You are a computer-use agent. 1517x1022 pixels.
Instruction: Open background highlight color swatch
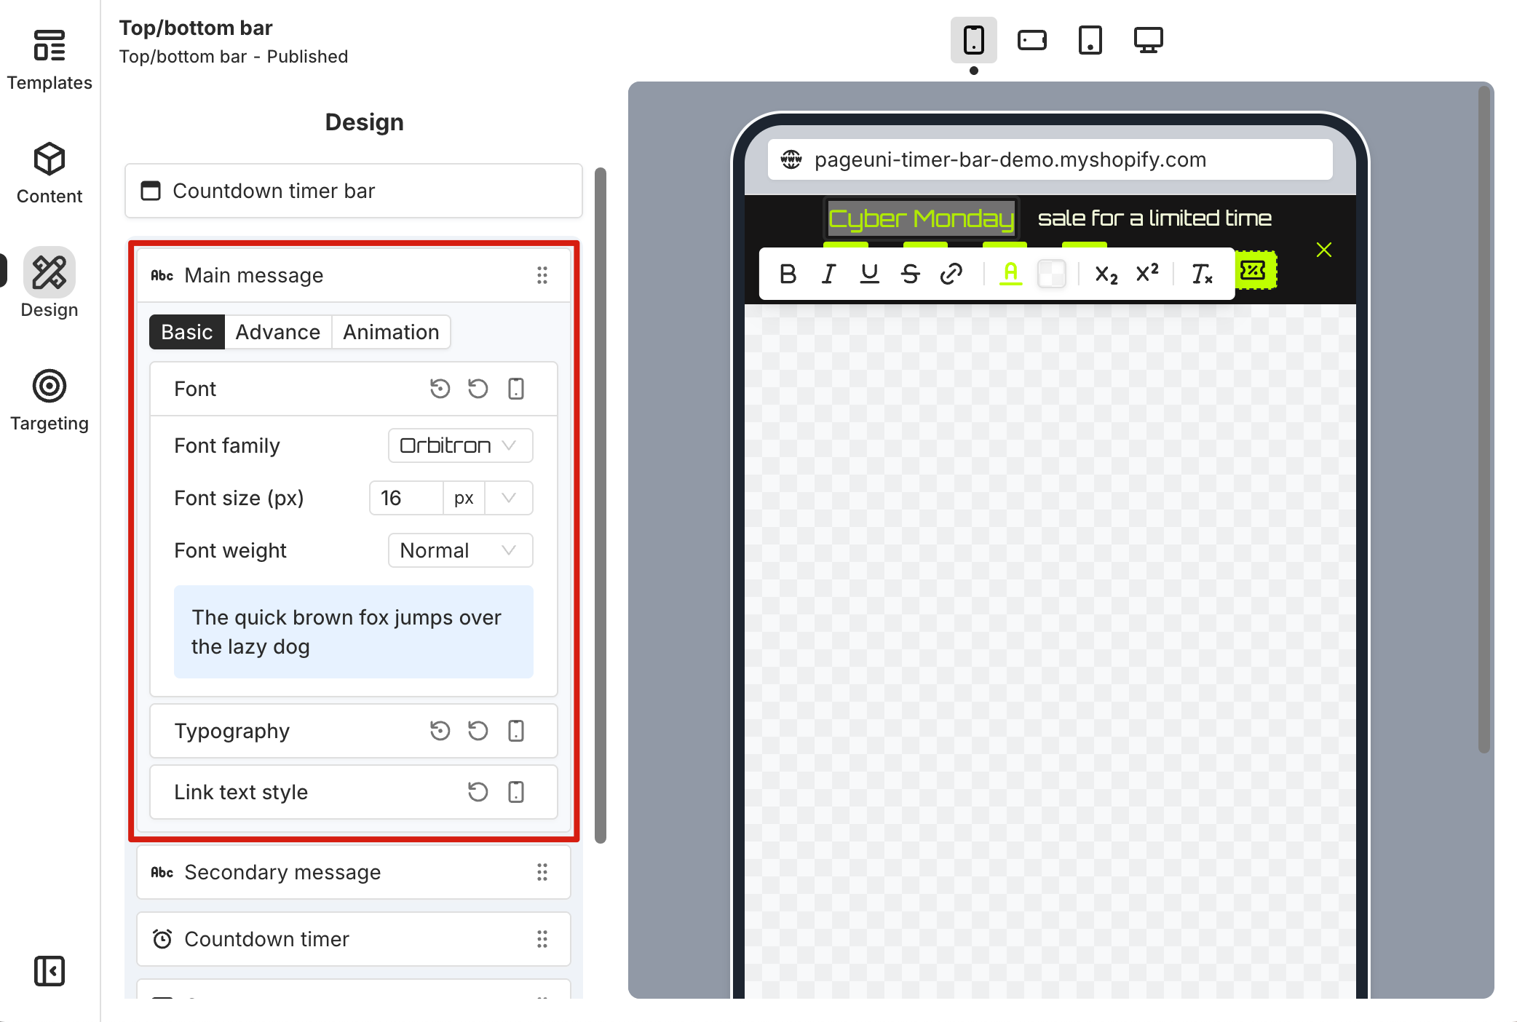tap(1051, 274)
